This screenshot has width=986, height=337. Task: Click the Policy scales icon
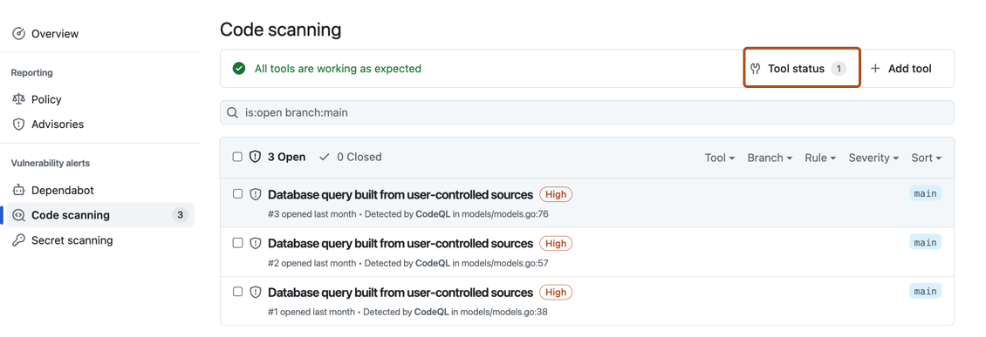pyautogui.click(x=19, y=99)
